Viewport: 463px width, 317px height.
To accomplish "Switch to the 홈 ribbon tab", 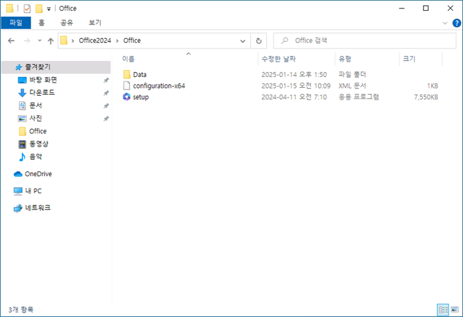I will [42, 23].
